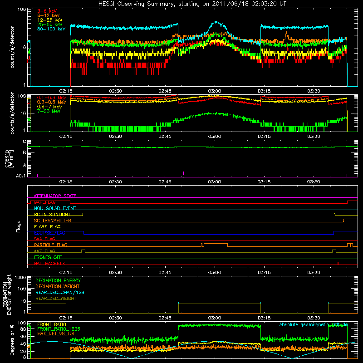Viewport: 363px width, 363px height.
Task: Click the 02:30 time label under the decimation plot
Action: pyautogui.click(x=115, y=318)
